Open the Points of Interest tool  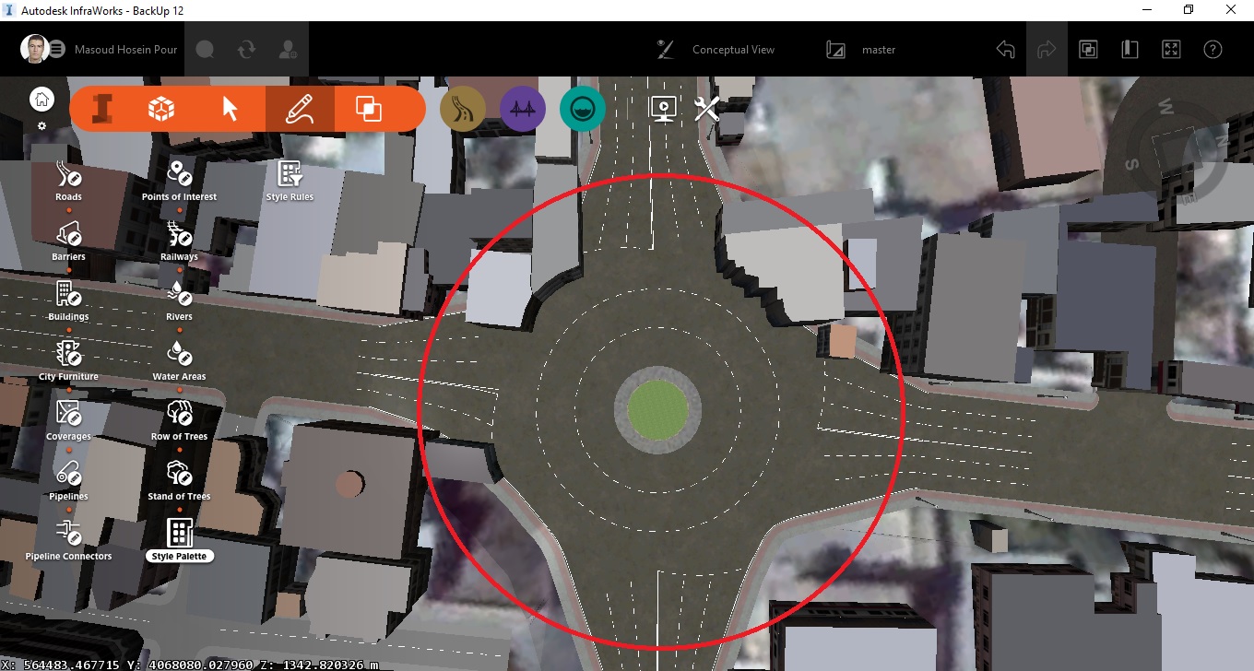point(179,173)
